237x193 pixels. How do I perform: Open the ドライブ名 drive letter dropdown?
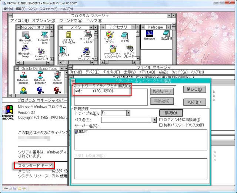128,113
